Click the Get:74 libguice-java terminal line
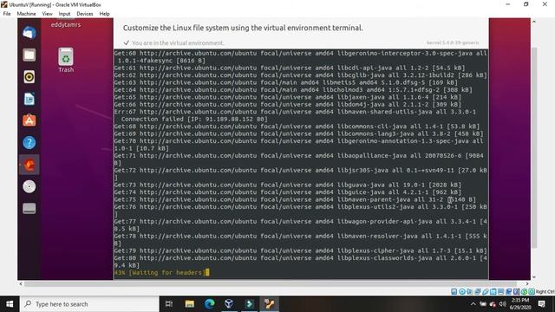Screen dimensions: 555x312 coord(288,192)
